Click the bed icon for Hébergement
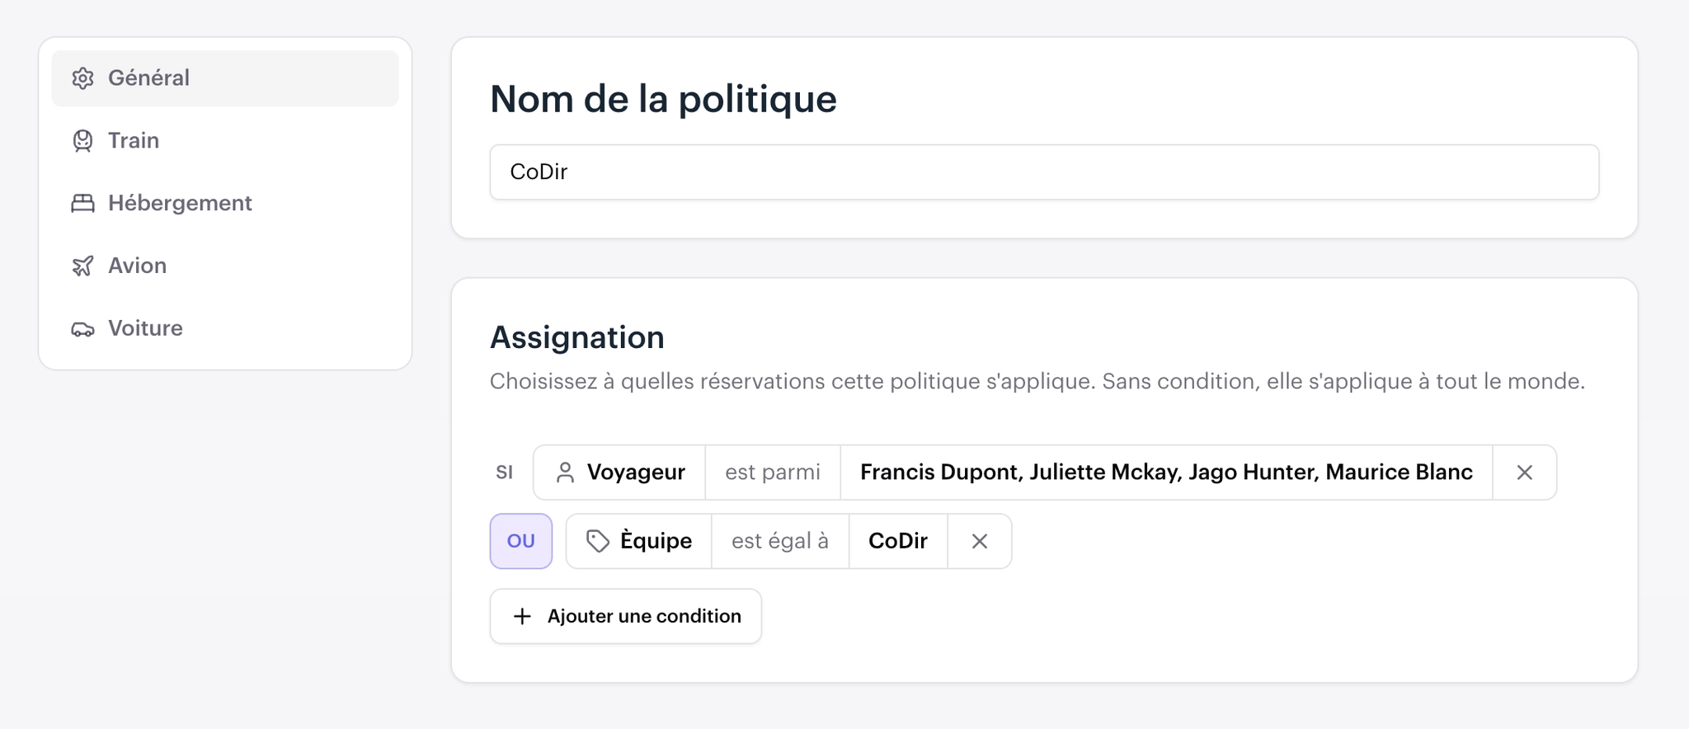1689x729 pixels. point(82,204)
